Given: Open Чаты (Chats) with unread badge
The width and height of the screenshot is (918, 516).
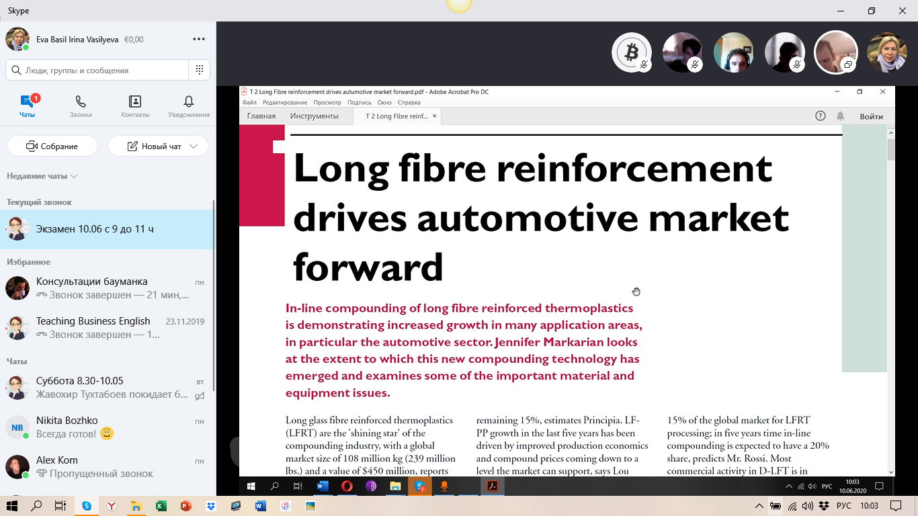Looking at the screenshot, I should [x=27, y=106].
